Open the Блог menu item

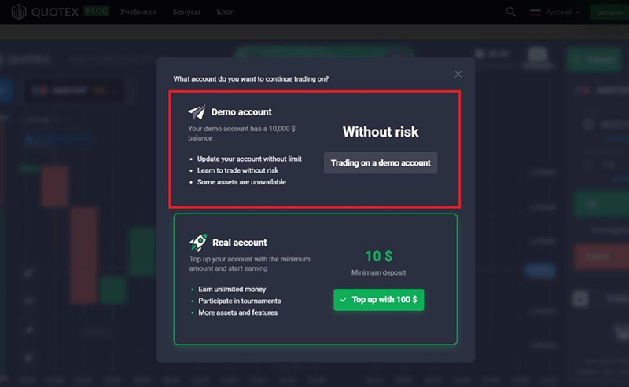225,12
